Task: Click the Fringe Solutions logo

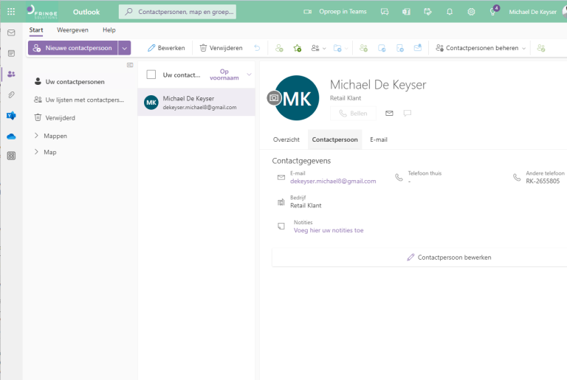Action: [x=42, y=12]
